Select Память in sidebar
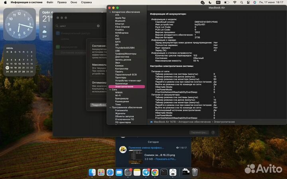287x179 pixels. click(119, 72)
